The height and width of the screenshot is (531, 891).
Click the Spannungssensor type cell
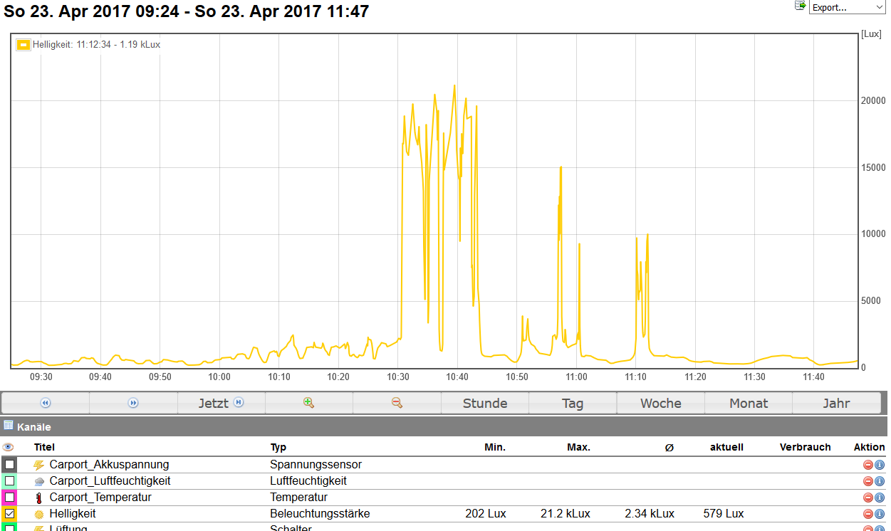coord(316,465)
